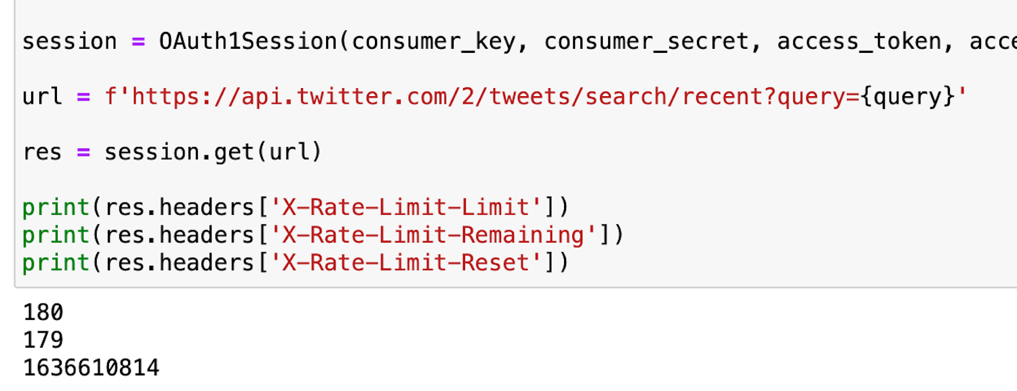Screen dimensions: 1017x391
Task: Click the output value 180
Action: point(43,312)
